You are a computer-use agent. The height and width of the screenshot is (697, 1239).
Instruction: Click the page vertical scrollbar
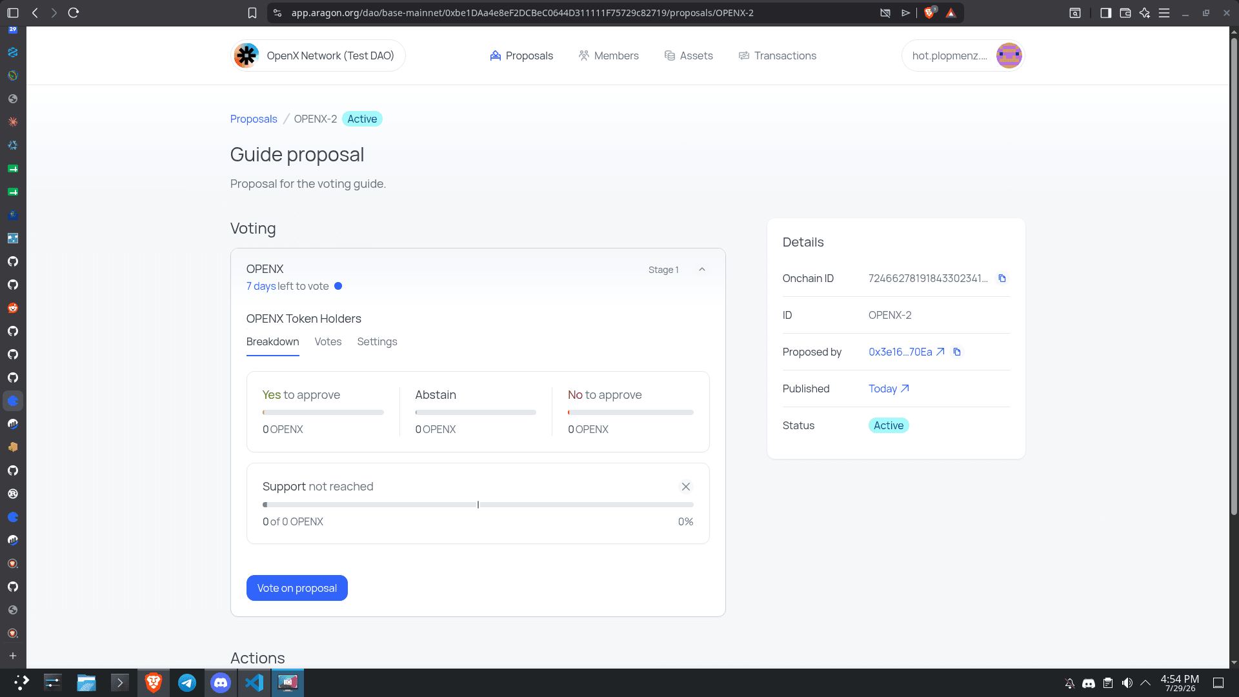(x=1234, y=278)
